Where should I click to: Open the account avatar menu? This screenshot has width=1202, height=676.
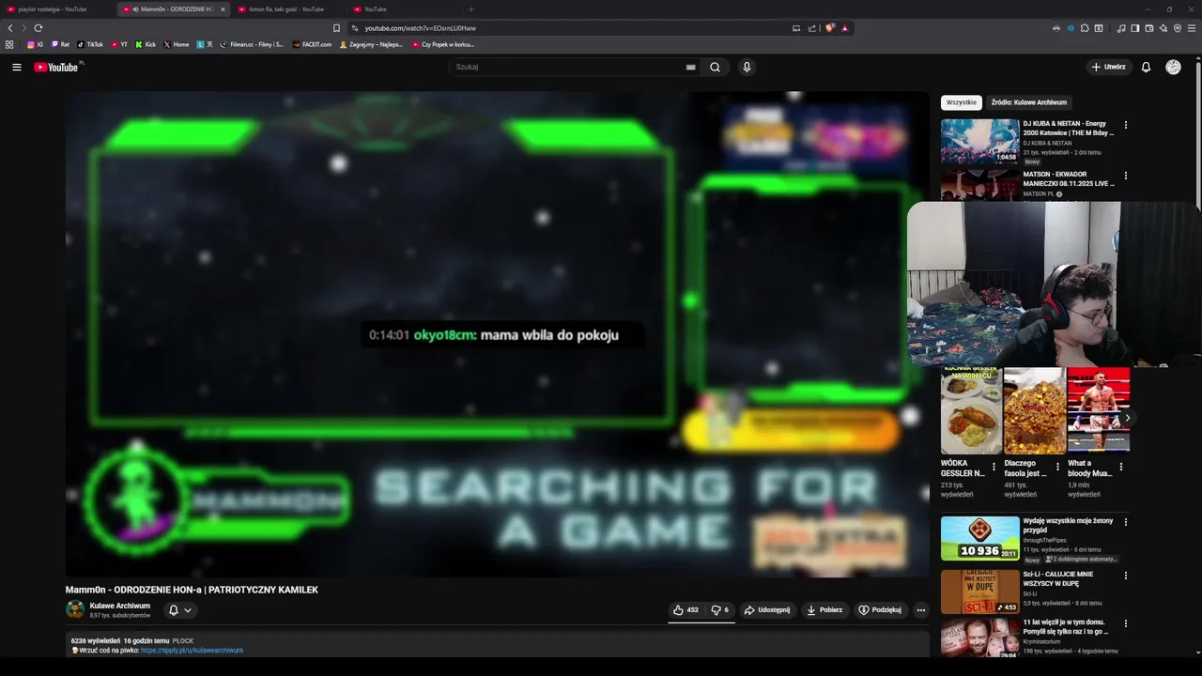1173,67
